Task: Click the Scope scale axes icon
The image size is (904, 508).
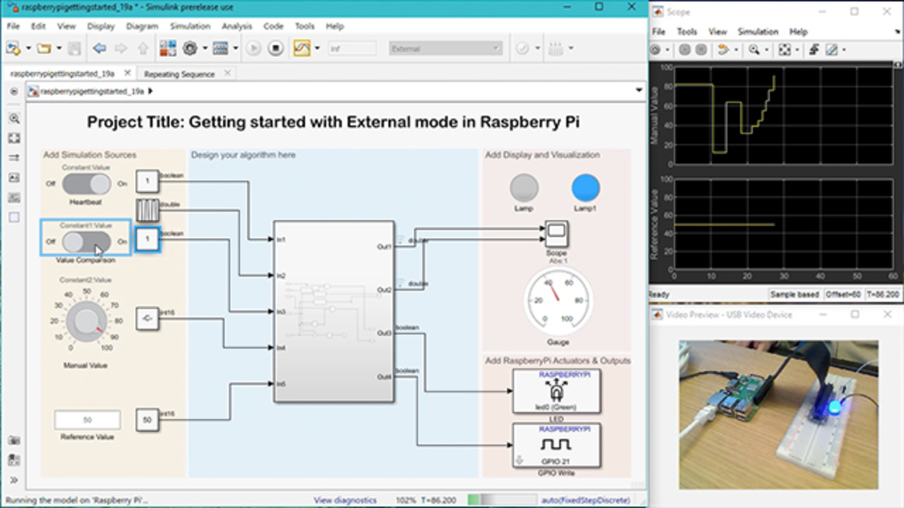Action: (x=784, y=50)
